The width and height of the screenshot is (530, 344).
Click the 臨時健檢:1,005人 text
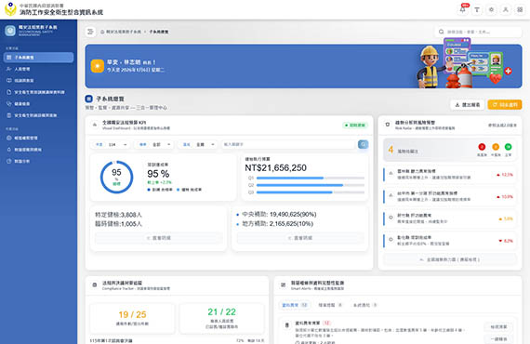tap(118, 224)
